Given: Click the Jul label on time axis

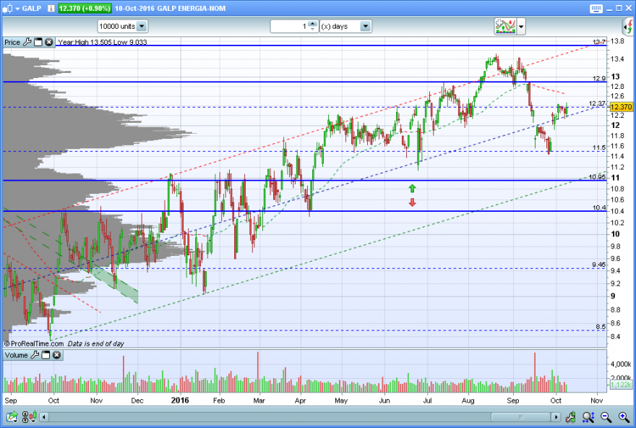Looking at the screenshot, I should tap(427, 401).
